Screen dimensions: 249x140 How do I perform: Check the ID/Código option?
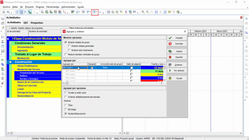coord(66,109)
